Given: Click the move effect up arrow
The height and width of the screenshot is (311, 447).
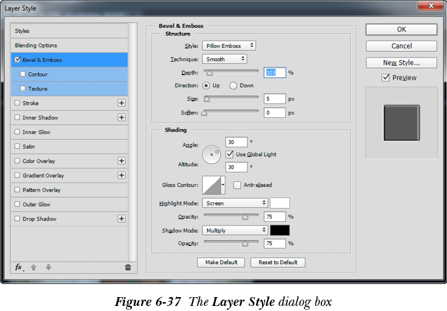Looking at the screenshot, I should pyautogui.click(x=33, y=267).
